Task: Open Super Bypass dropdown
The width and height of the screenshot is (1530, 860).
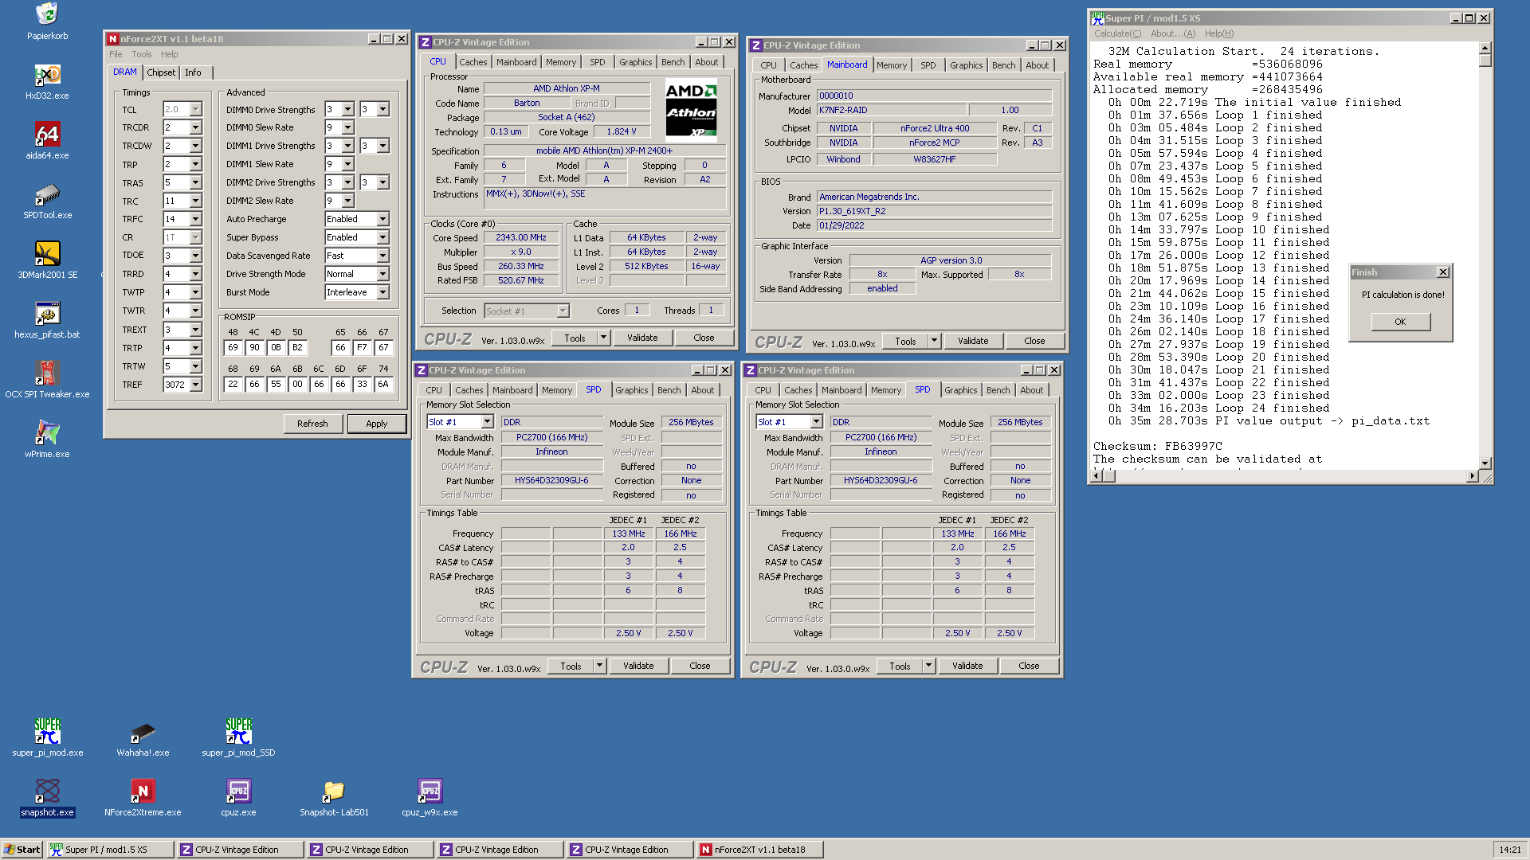Action: (x=382, y=237)
